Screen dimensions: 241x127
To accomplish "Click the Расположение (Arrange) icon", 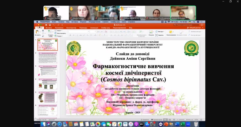I will pyautogui.click(x=171, y=32).
